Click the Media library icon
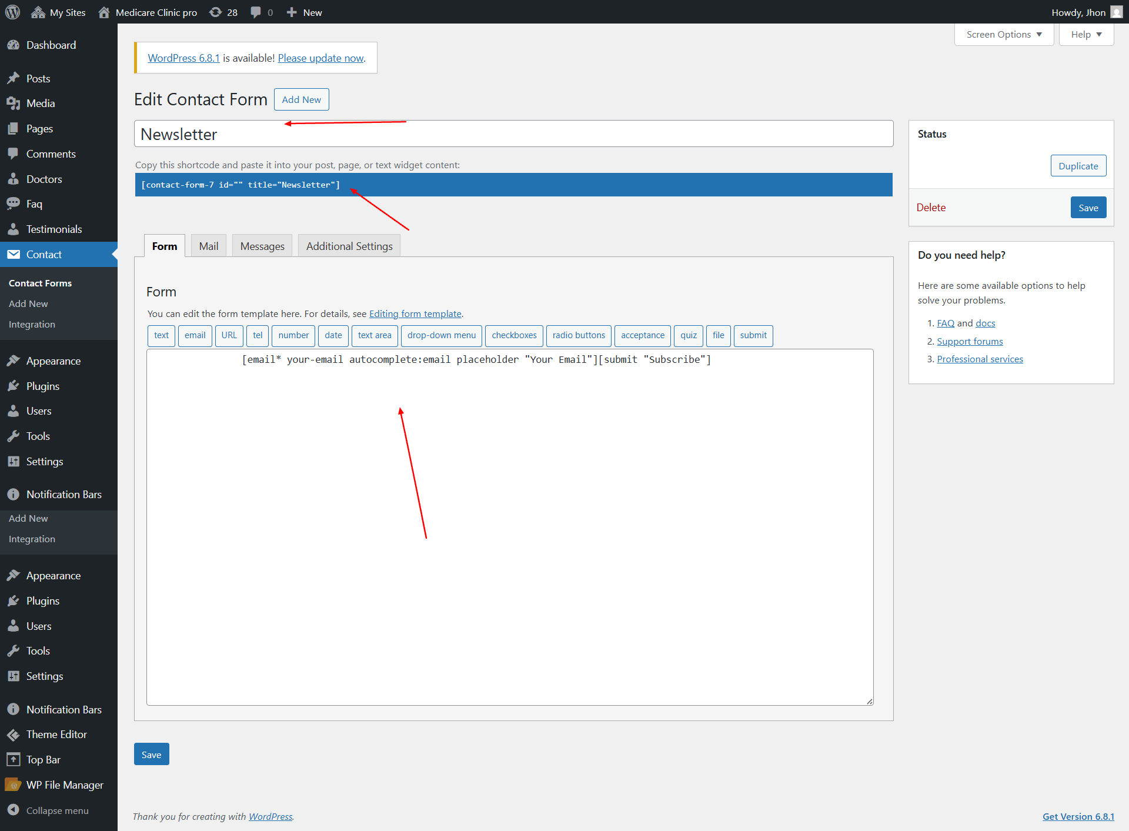The height and width of the screenshot is (831, 1129). pyautogui.click(x=14, y=104)
